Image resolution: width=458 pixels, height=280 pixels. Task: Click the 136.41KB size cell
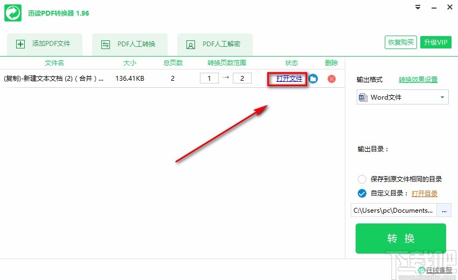click(x=130, y=79)
